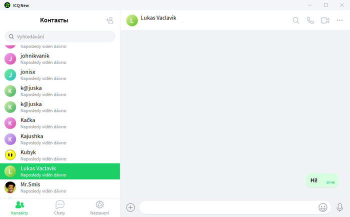
Task: Select contact johnikvanik
Action: point(60,58)
